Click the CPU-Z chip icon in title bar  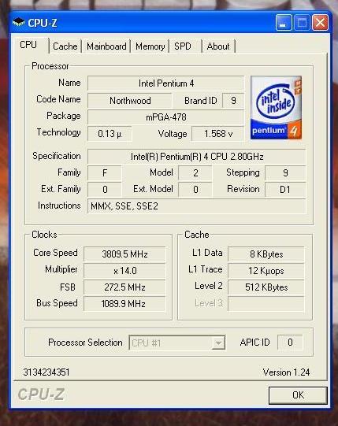[18, 23]
